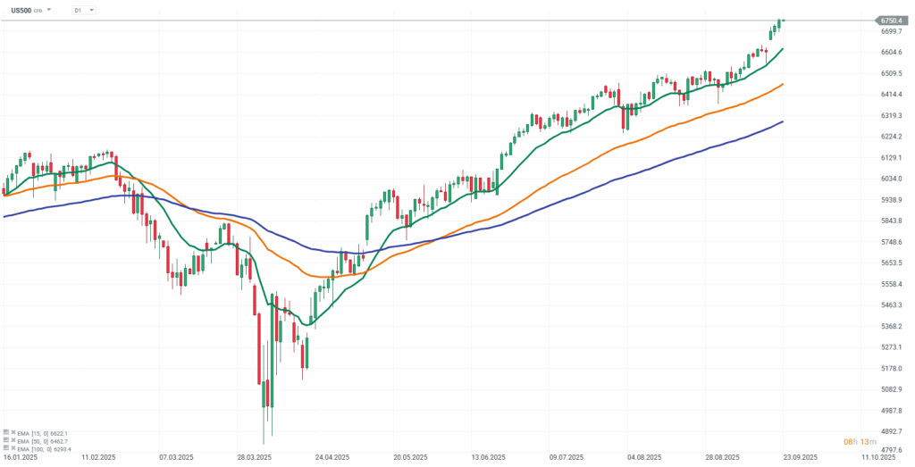Open the US500 symbol dropdown arrow

49,10
